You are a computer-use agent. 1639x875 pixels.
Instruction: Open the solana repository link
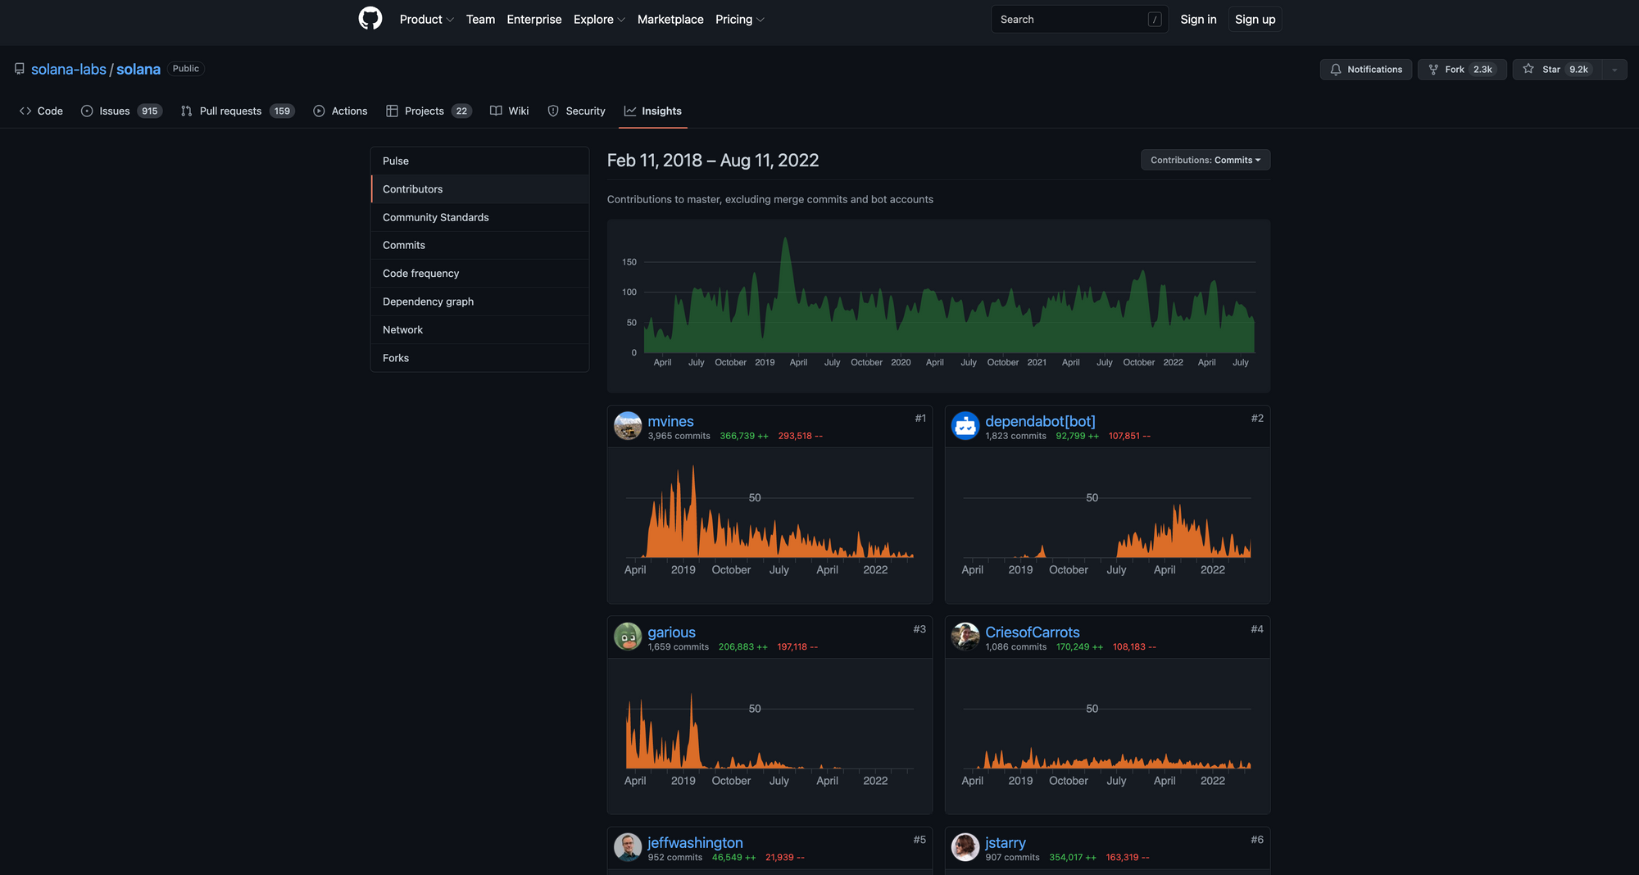click(x=138, y=69)
